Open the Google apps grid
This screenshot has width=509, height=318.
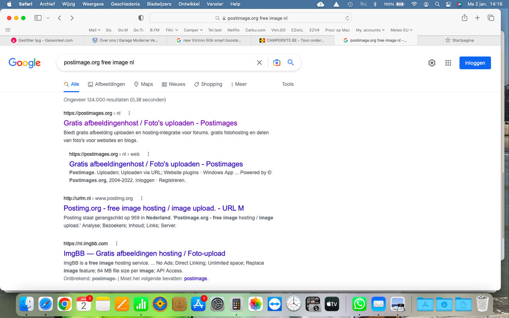(448, 63)
